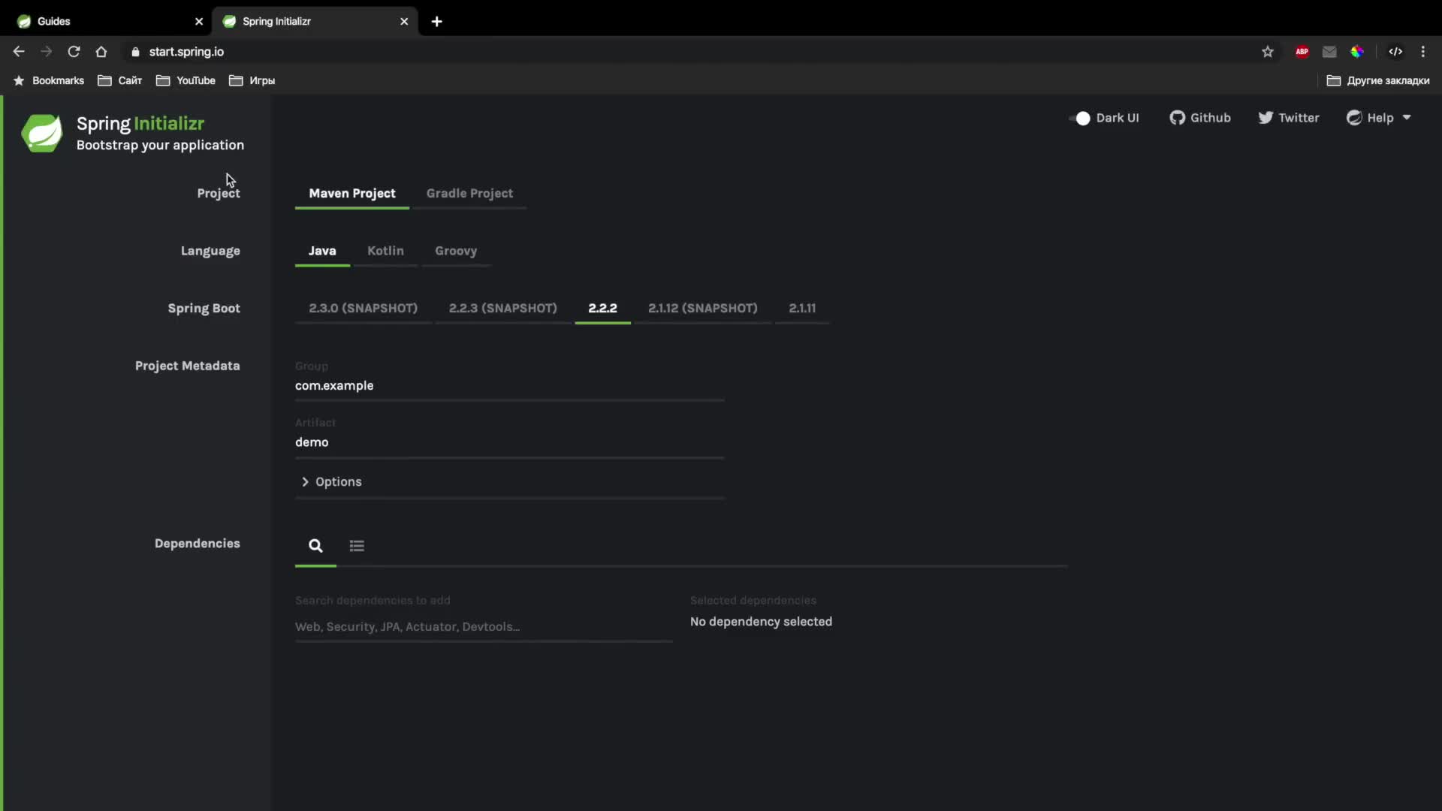The height and width of the screenshot is (811, 1442).
Task: Choose Kotlin language
Action: (x=385, y=251)
